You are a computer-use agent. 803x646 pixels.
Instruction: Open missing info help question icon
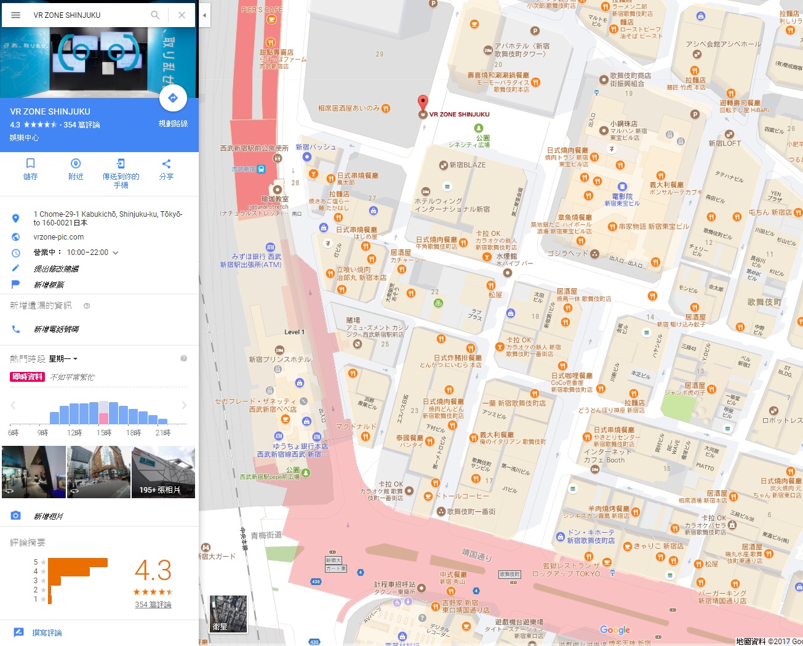pyautogui.click(x=87, y=305)
